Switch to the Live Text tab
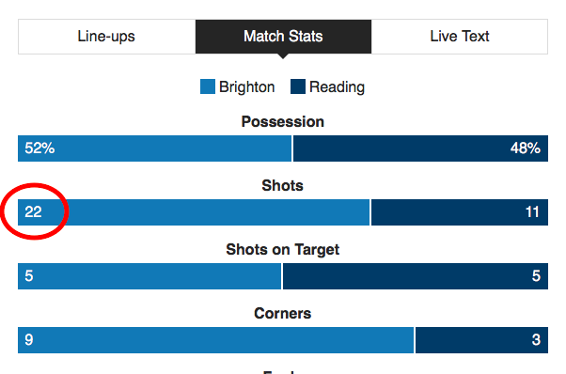566x374 pixels. (x=460, y=37)
